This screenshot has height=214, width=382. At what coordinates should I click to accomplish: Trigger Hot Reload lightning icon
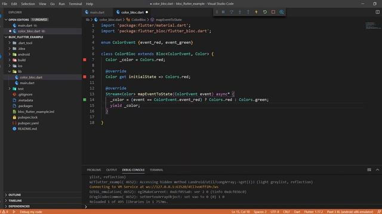256,12
